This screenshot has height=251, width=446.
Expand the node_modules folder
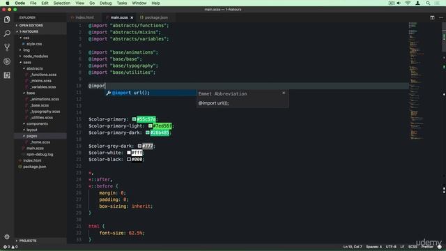pyautogui.click(x=36, y=56)
